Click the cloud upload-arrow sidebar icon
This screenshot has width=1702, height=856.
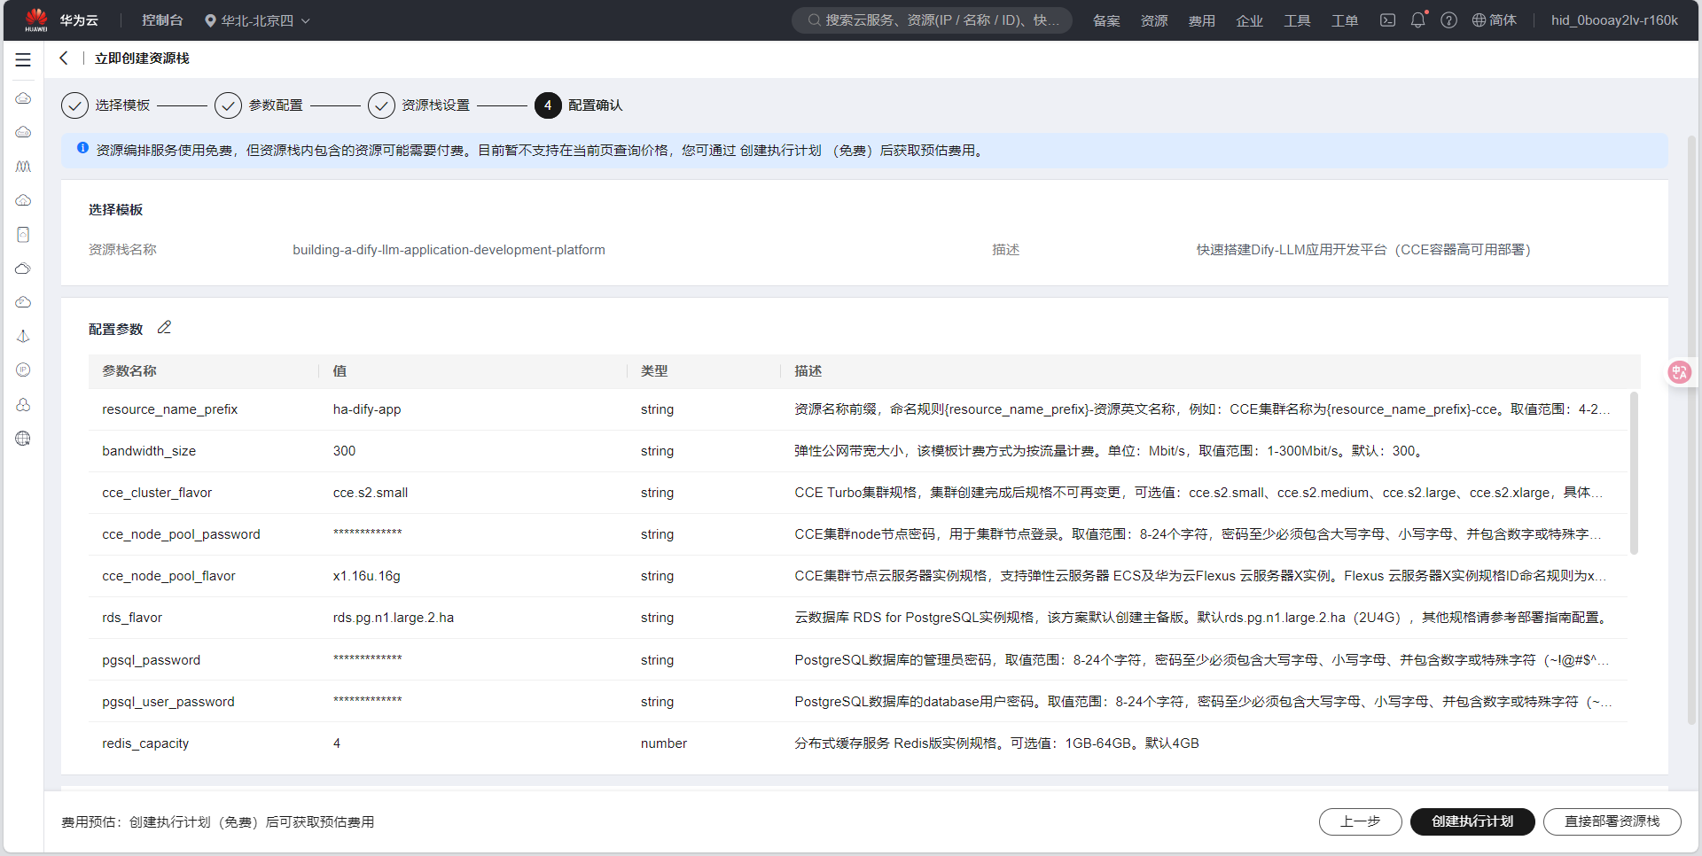click(x=23, y=200)
